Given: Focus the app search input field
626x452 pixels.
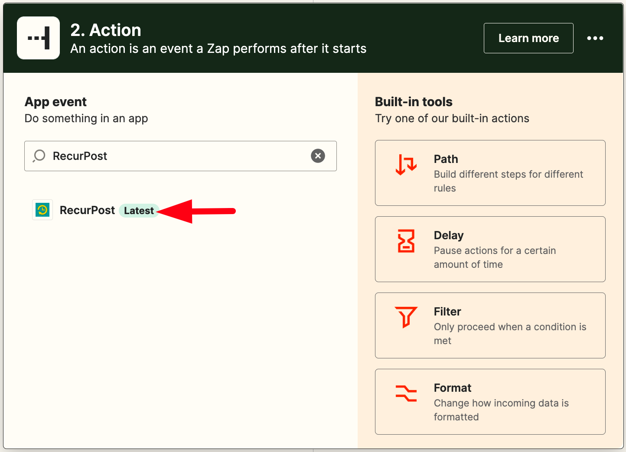Looking at the screenshot, I should [x=180, y=156].
